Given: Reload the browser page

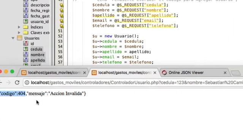Looking at the screenshot, I should (x=17, y=82).
